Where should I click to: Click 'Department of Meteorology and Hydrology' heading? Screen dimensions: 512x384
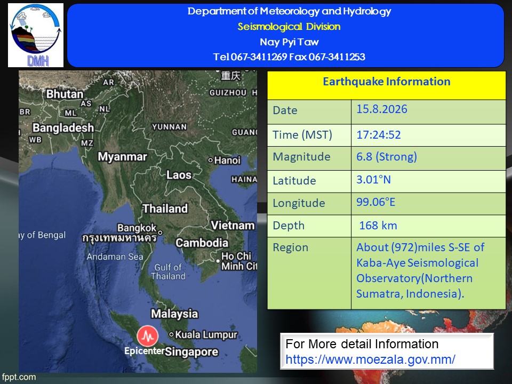tap(289, 11)
